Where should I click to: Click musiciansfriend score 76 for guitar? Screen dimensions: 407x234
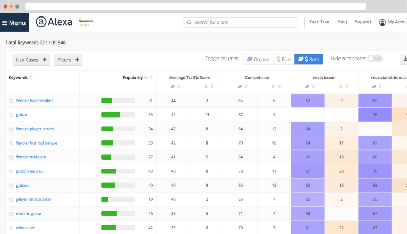[x=375, y=115]
